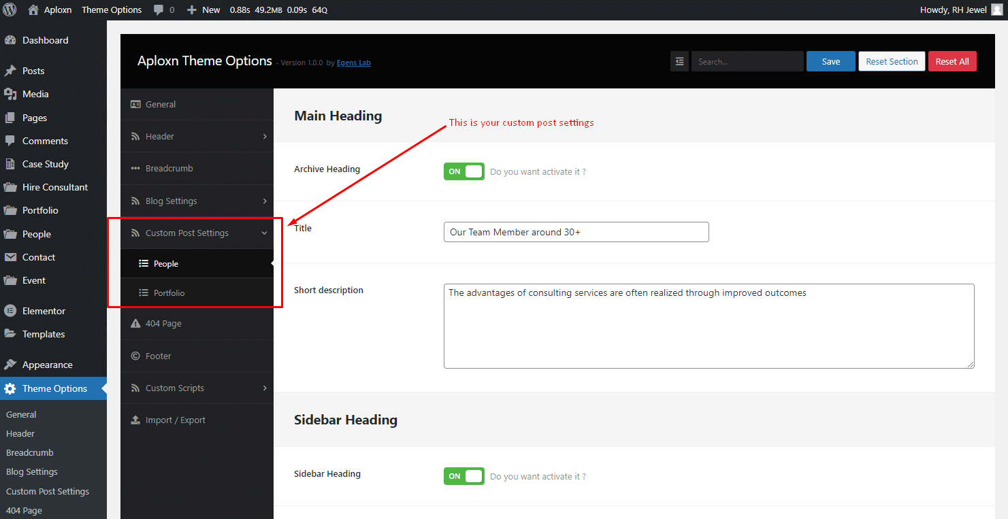Click the RH Jewel user avatar
Viewport: 1008px width, 519px height.
(x=996, y=10)
